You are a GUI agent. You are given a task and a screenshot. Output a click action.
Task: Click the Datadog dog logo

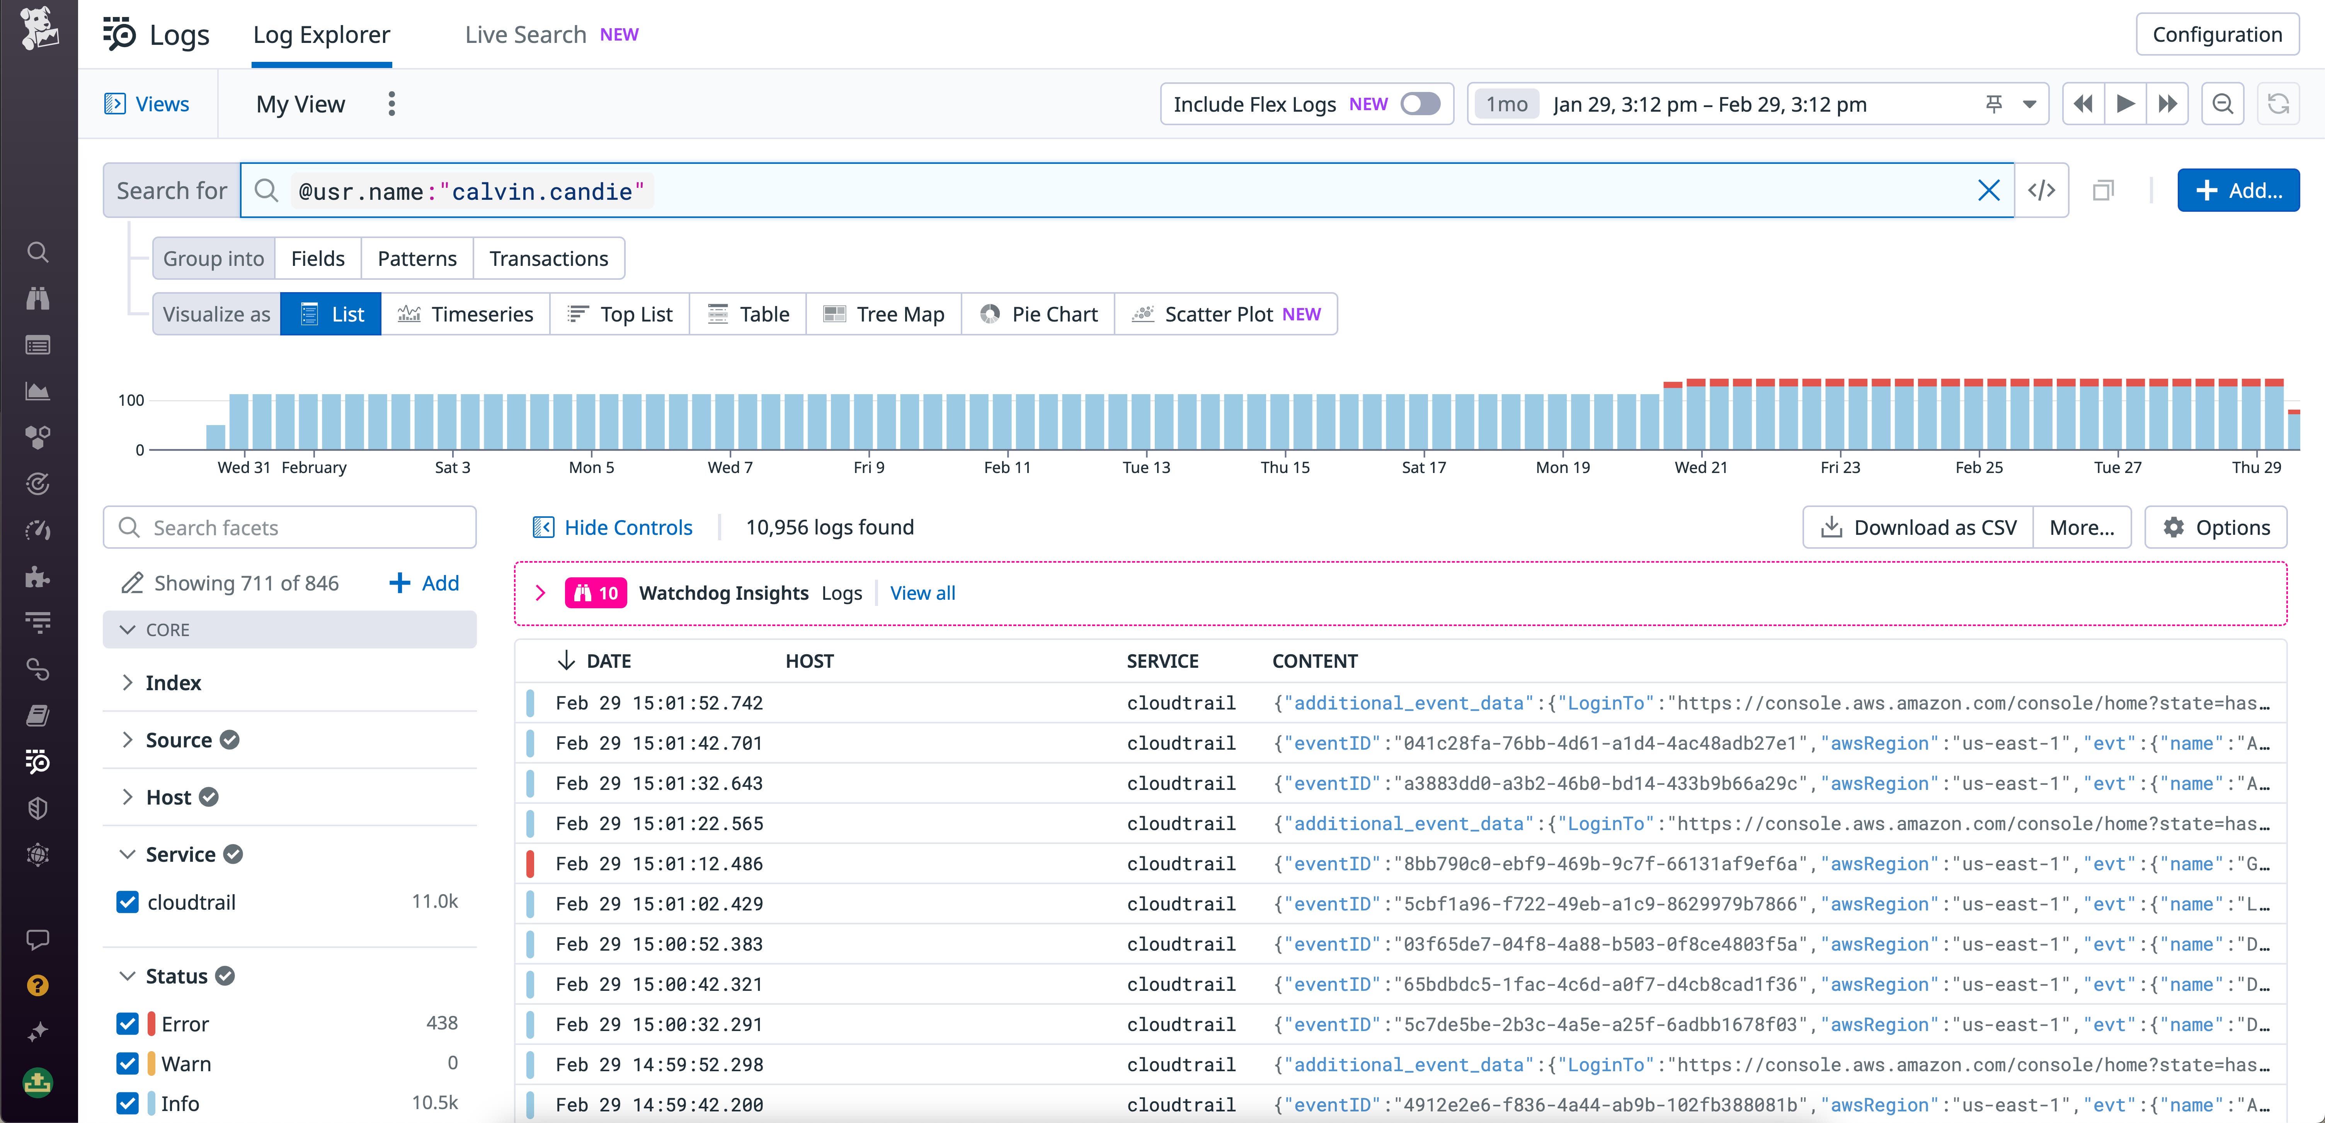click(37, 30)
